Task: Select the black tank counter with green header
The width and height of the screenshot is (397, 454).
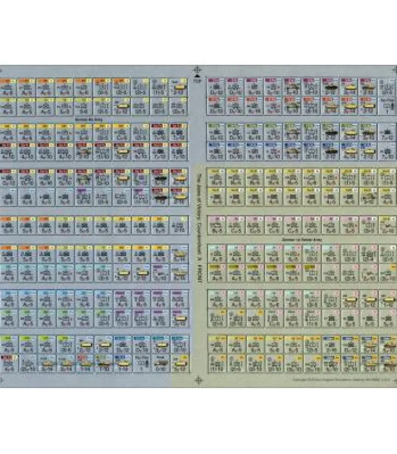Action: (330, 132)
